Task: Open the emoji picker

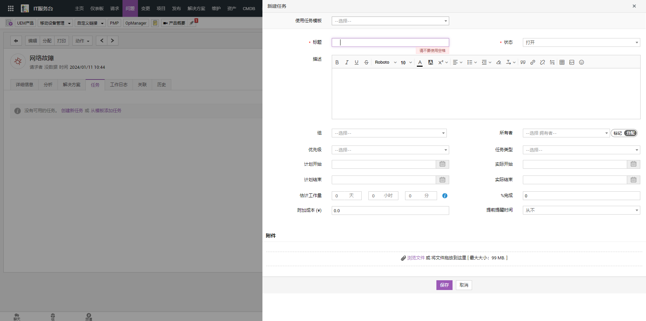Action: [581, 62]
